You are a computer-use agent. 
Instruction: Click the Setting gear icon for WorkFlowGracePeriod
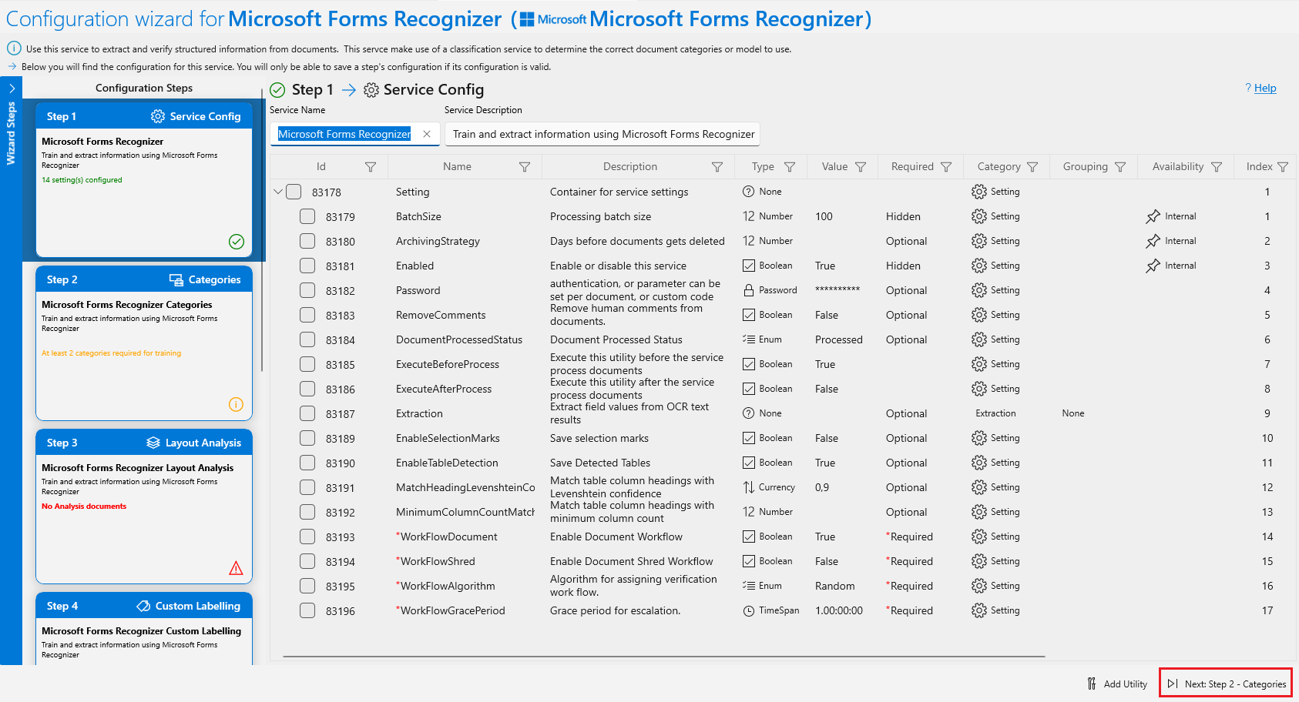click(979, 610)
